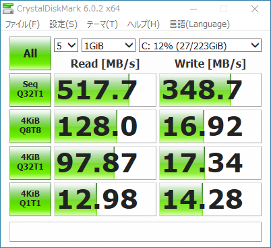Open the 設定(S) menu

[x=63, y=24]
